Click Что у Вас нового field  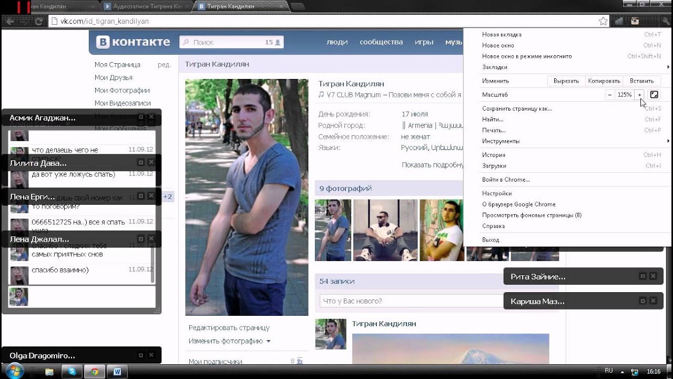[412, 301]
